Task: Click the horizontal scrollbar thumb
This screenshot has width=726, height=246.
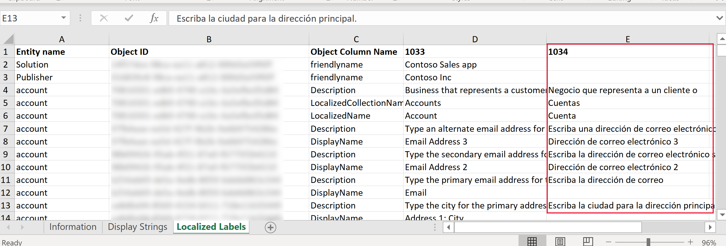Action: point(548,227)
